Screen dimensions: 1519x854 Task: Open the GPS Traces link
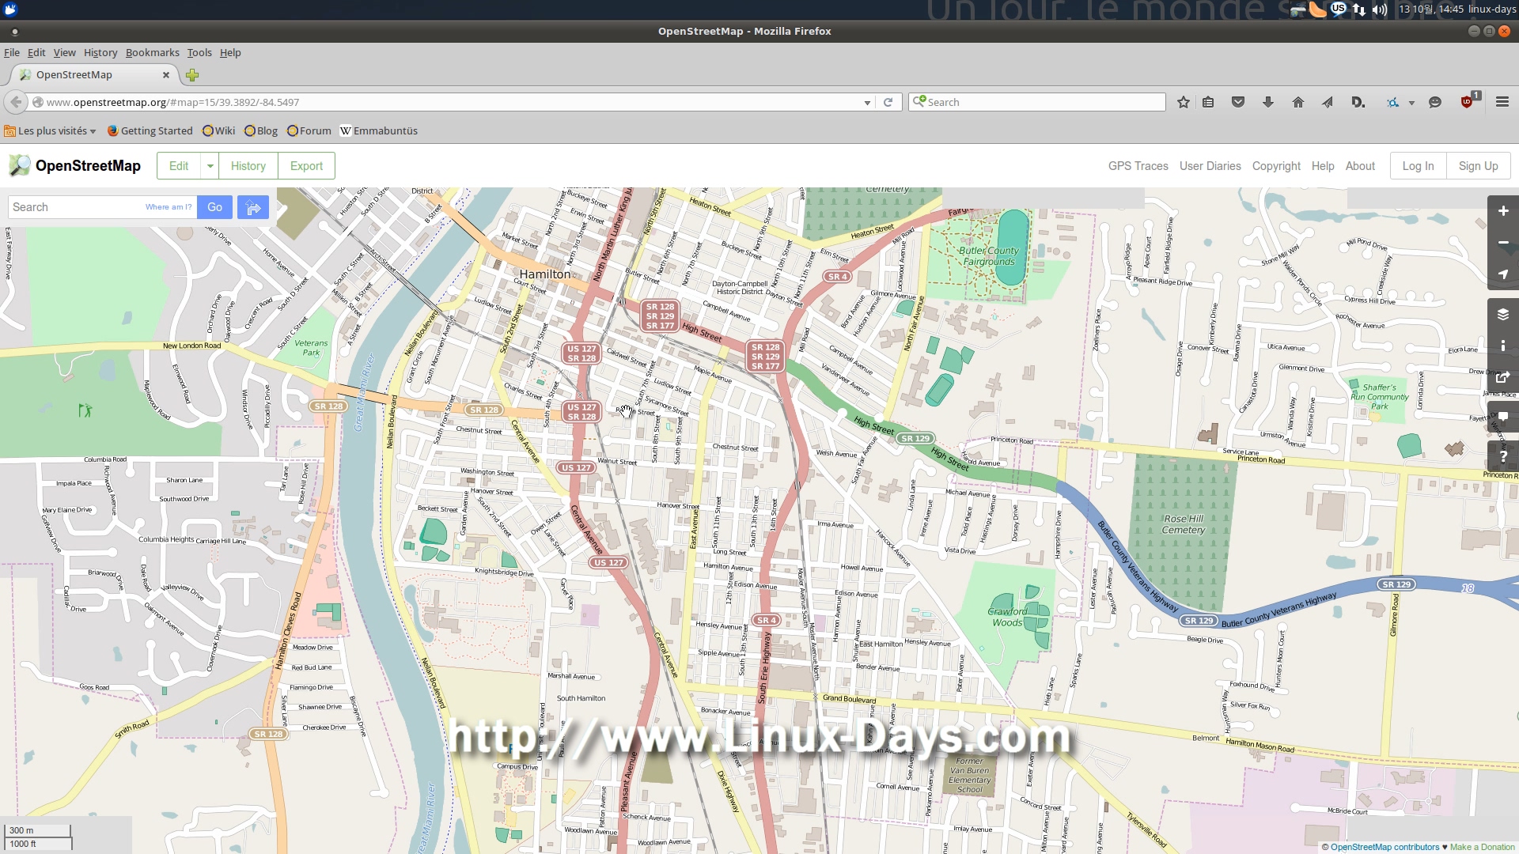point(1138,166)
